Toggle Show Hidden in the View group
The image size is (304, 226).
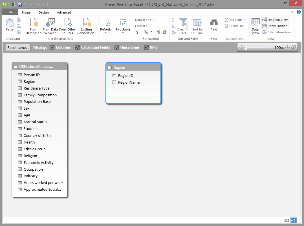click(275, 26)
